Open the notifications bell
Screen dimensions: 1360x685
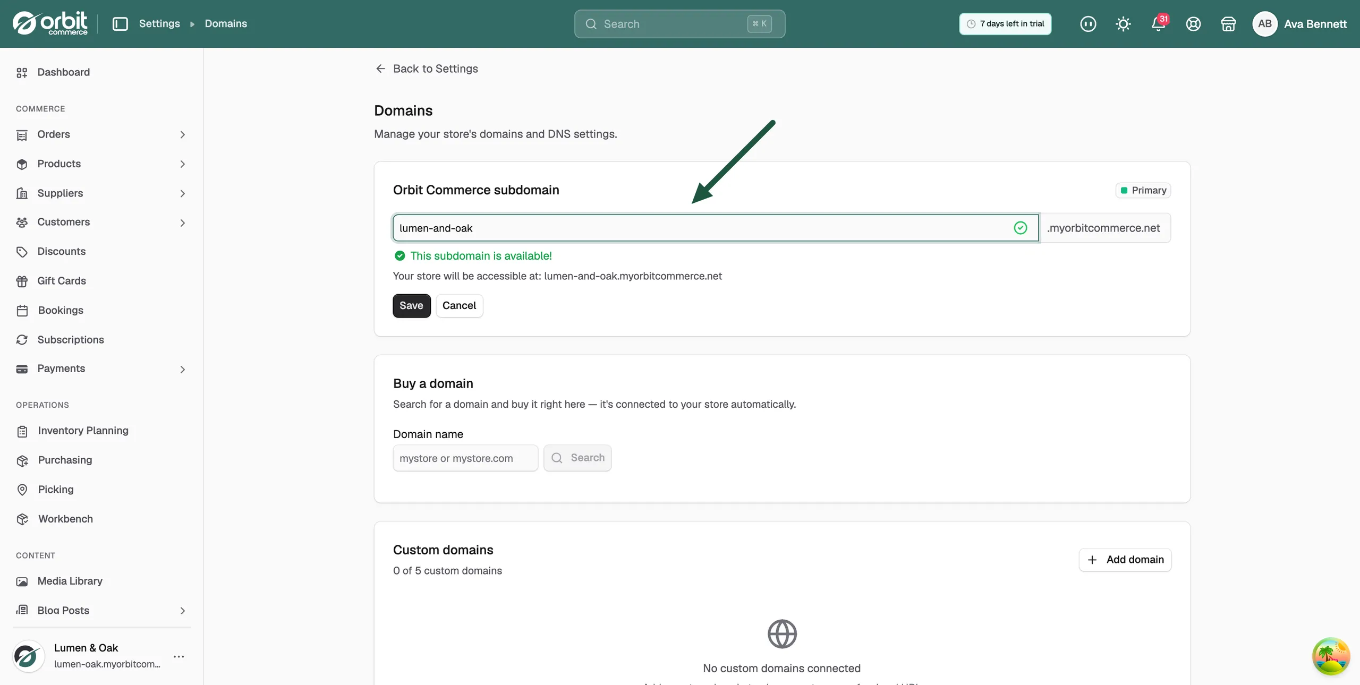(x=1158, y=24)
